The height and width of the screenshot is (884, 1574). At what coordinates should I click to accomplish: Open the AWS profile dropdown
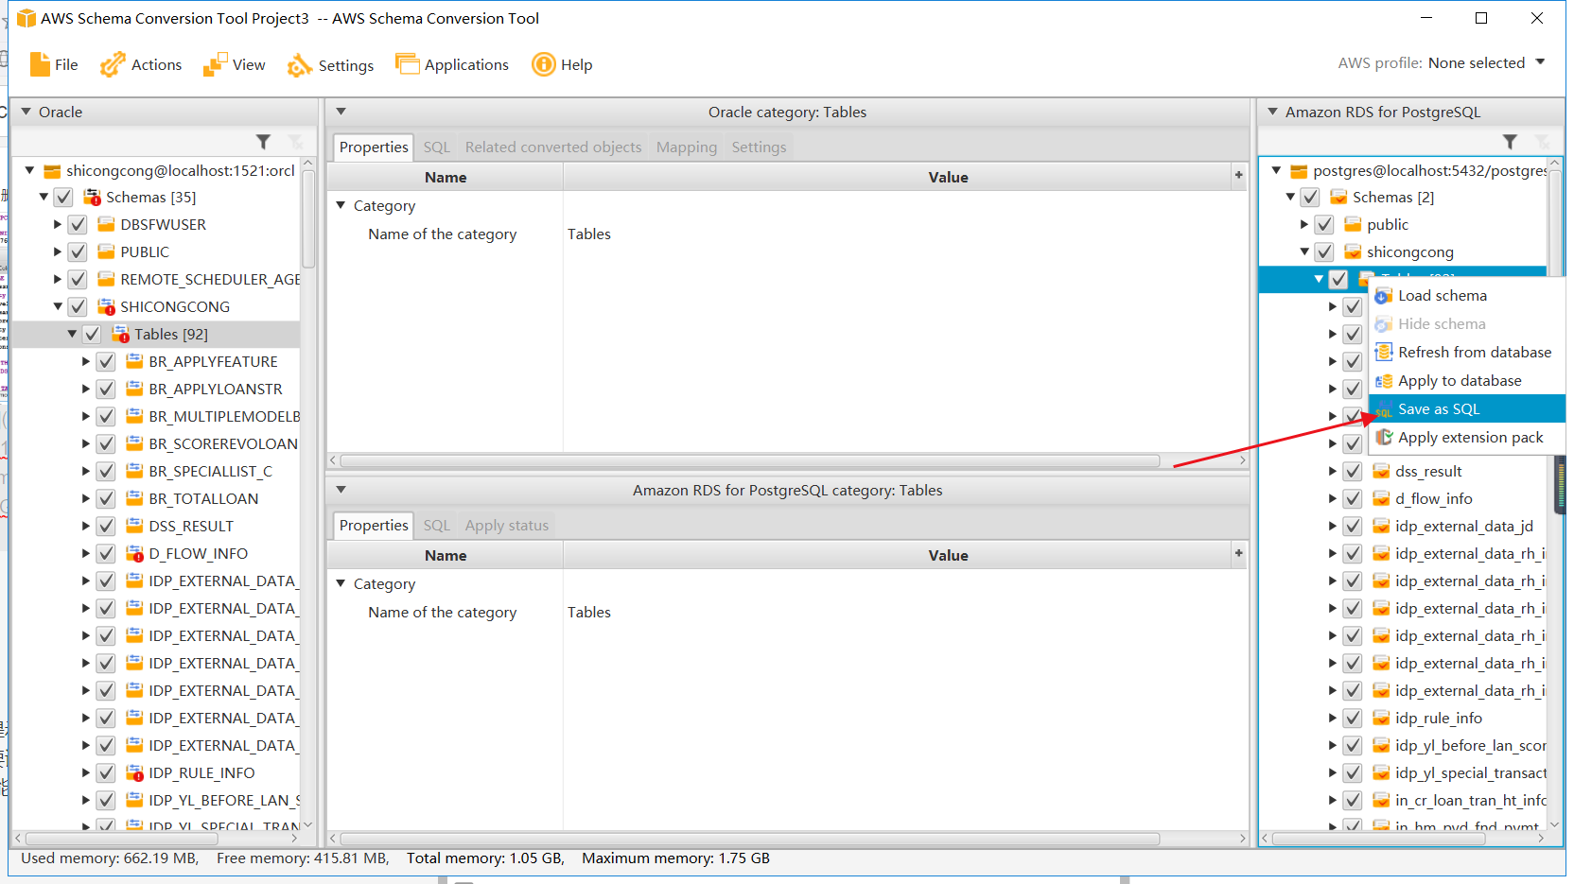click(1541, 62)
